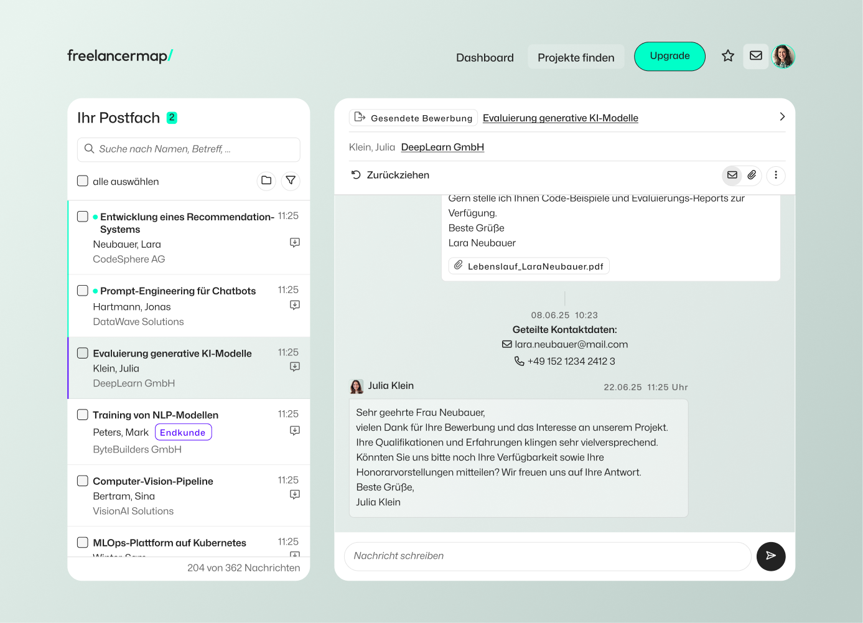Toggle the 'alle auswählen' checkbox
Viewport: 863px width, 623px height.
[x=83, y=181]
